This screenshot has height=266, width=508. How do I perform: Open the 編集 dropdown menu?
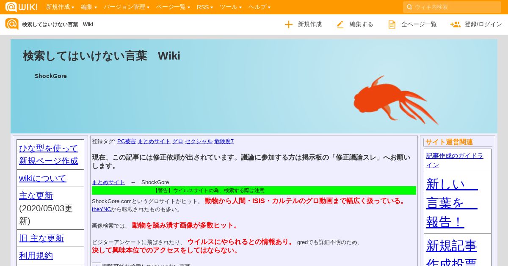89,7
